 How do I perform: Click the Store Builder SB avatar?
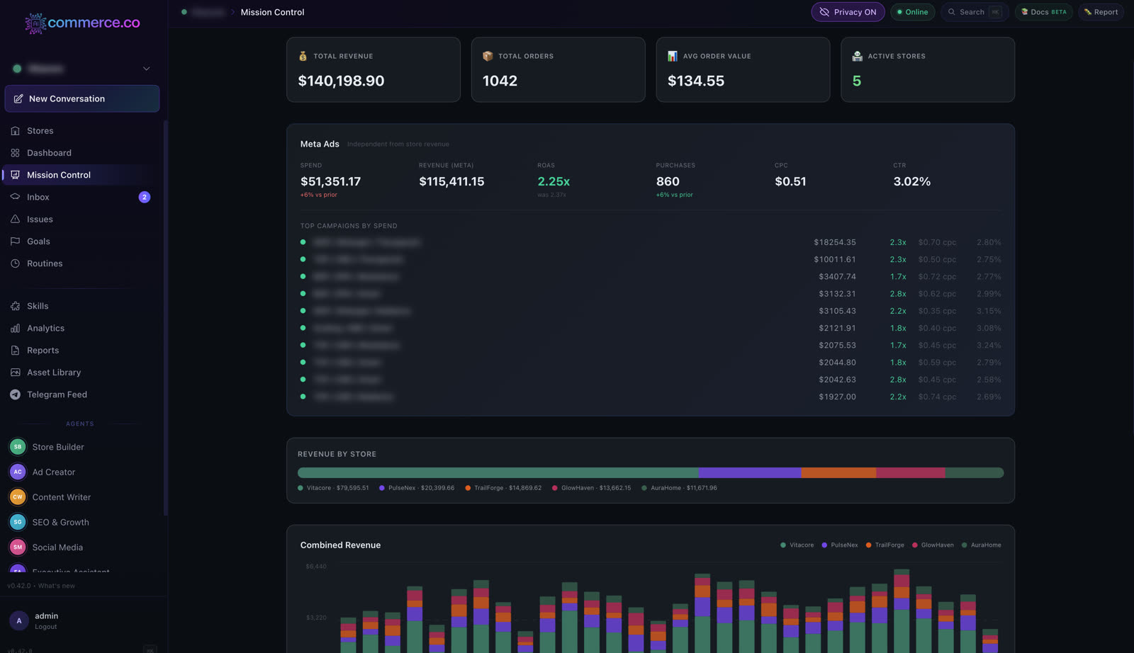pos(18,447)
